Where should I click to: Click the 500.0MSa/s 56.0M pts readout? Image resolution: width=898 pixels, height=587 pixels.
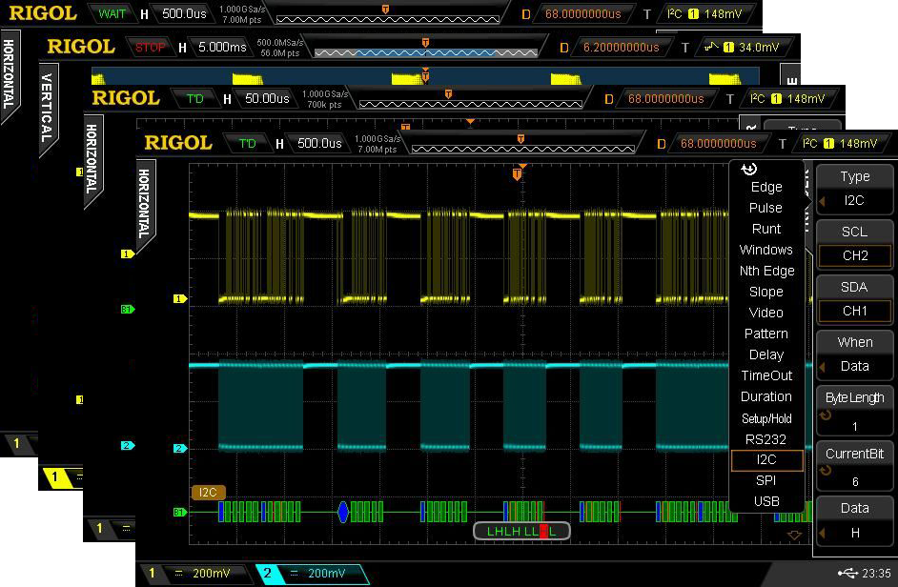coord(279,48)
